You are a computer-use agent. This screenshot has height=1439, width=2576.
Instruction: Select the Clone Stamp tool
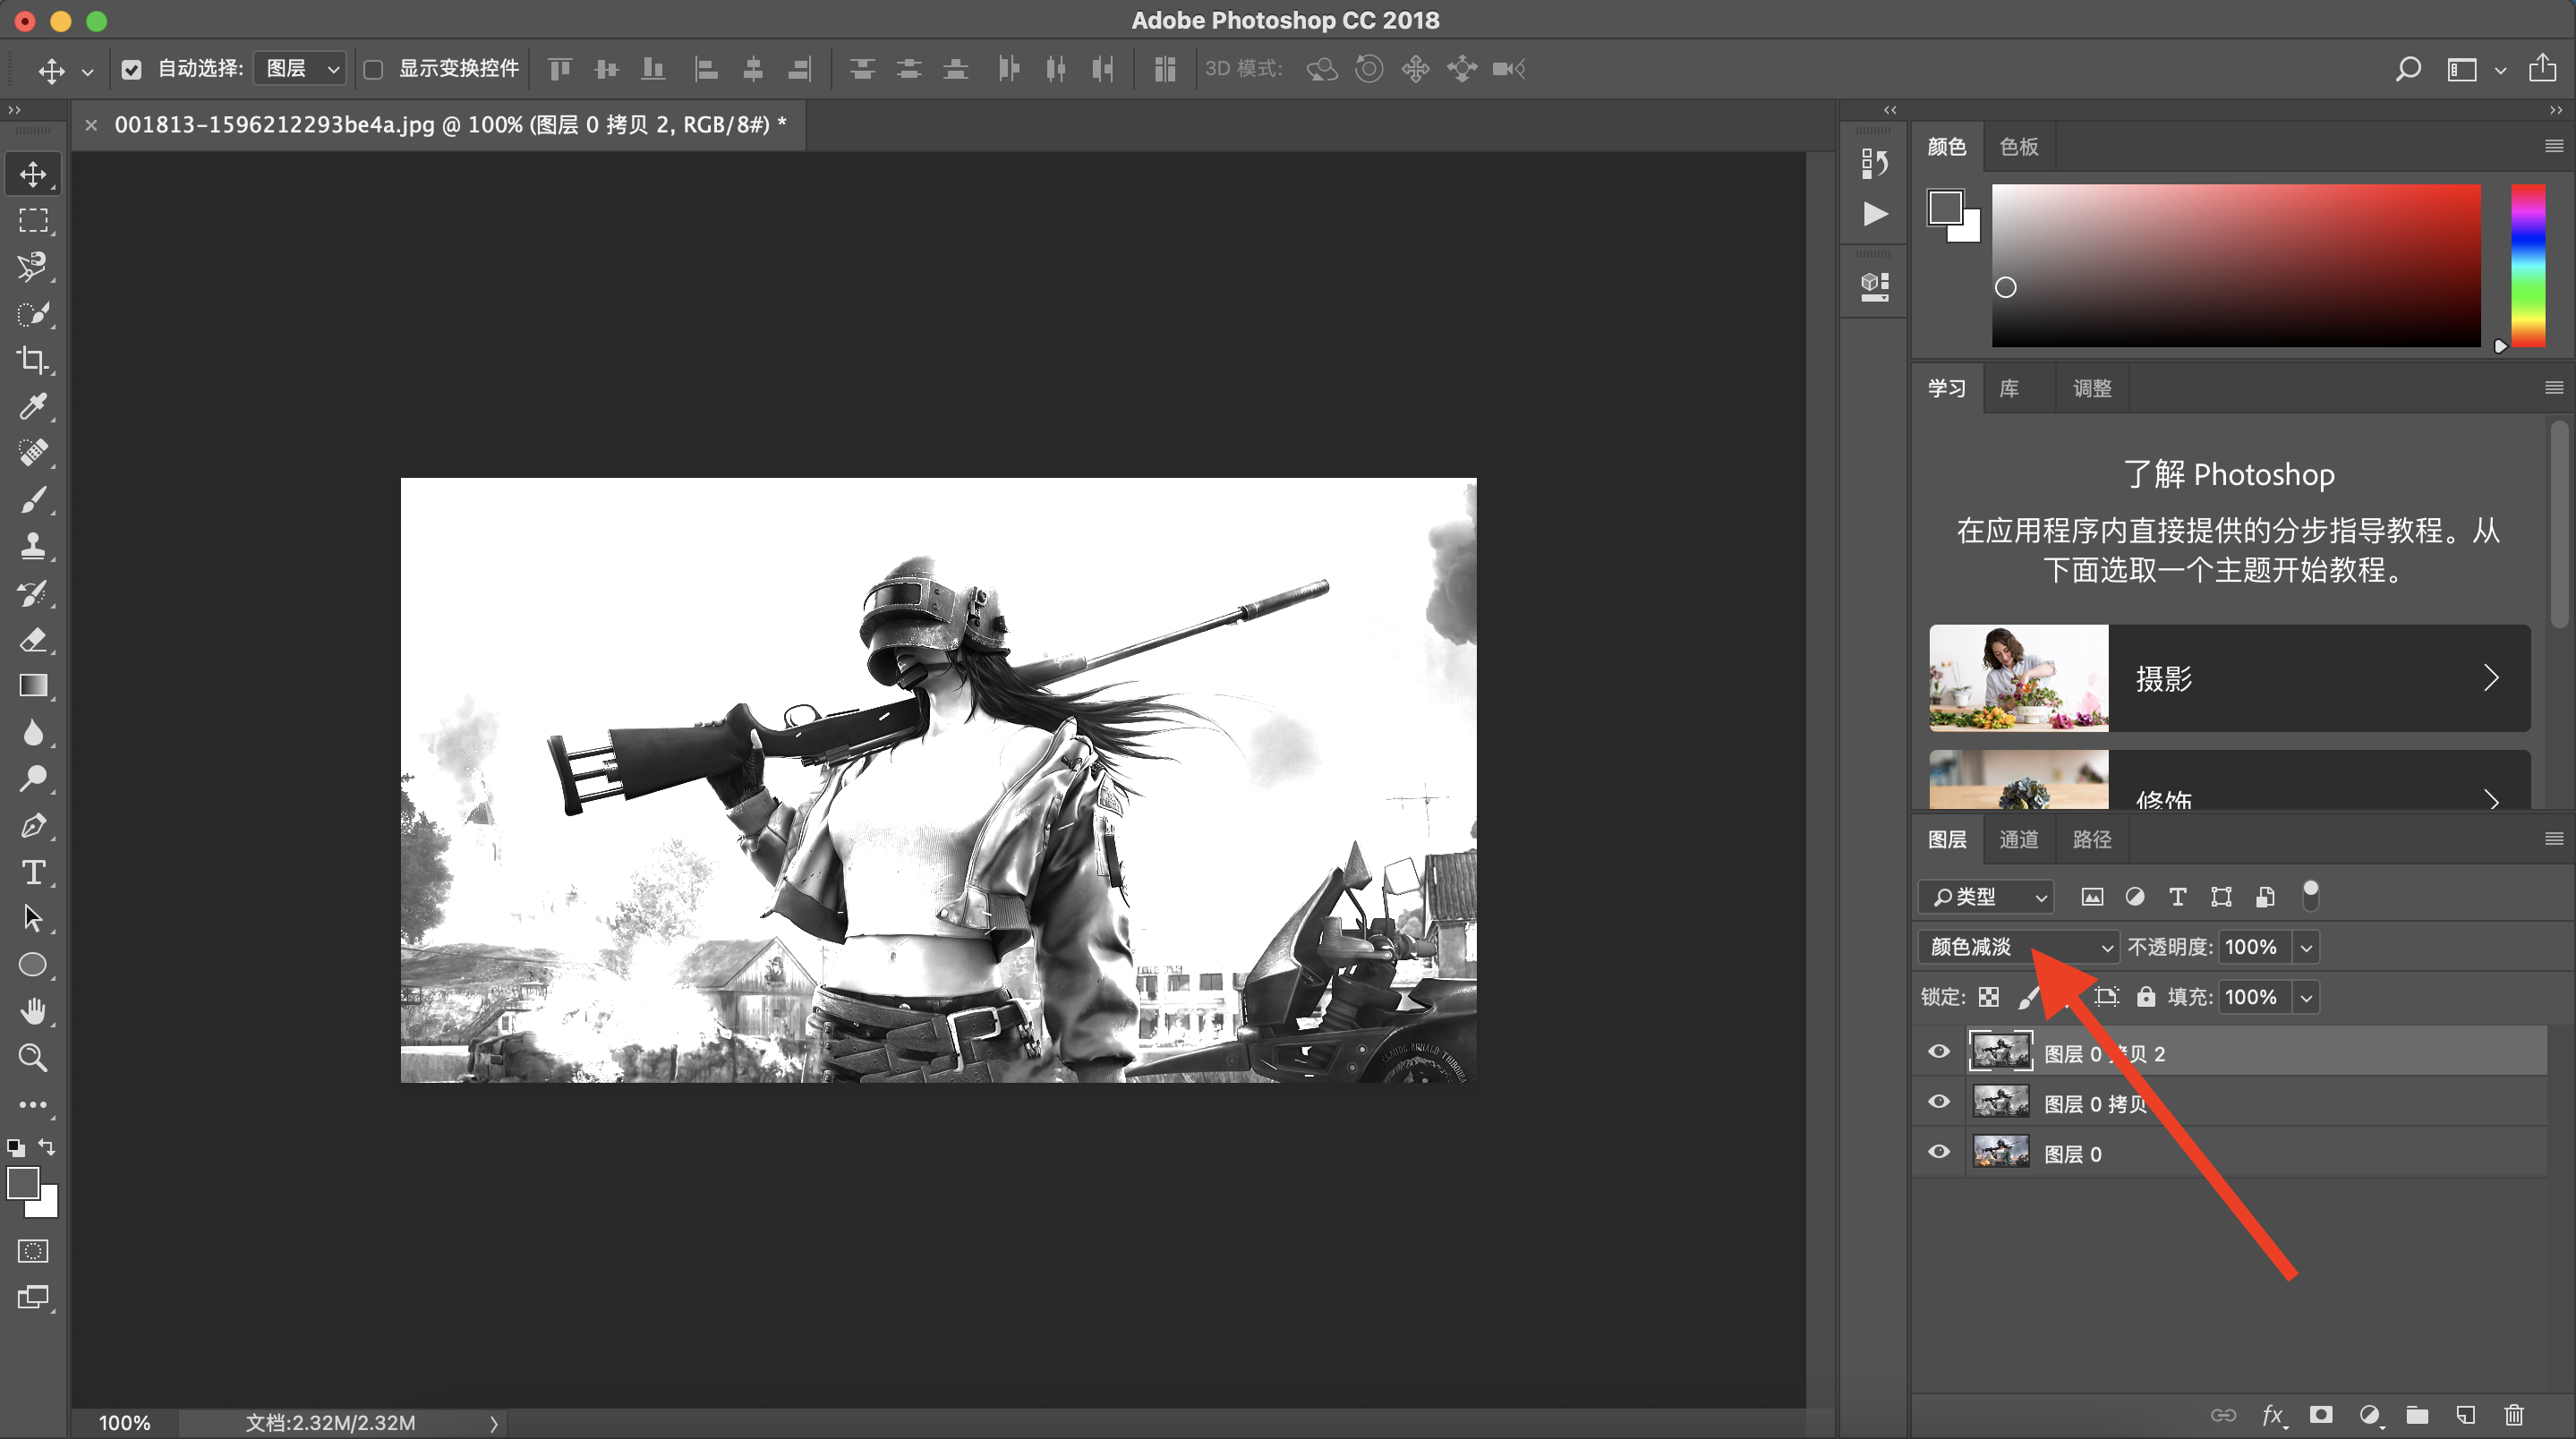33,546
